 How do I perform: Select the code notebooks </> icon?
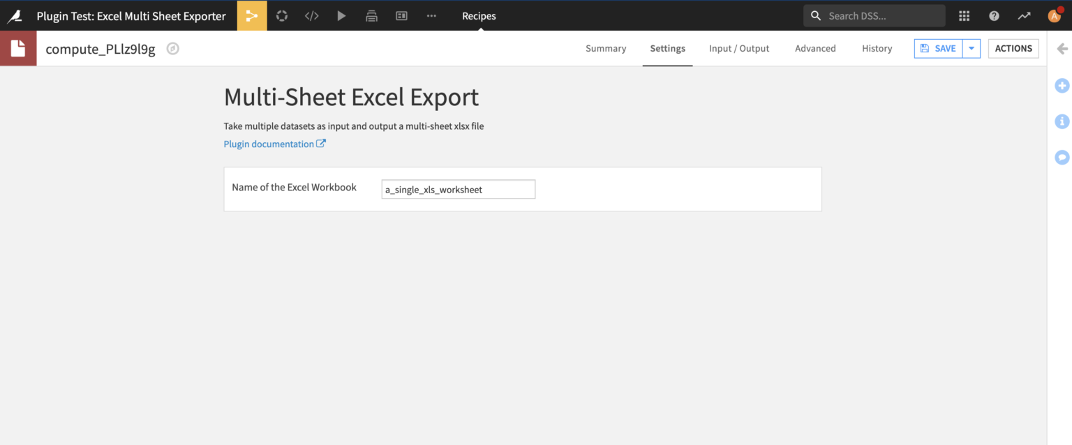coord(311,15)
